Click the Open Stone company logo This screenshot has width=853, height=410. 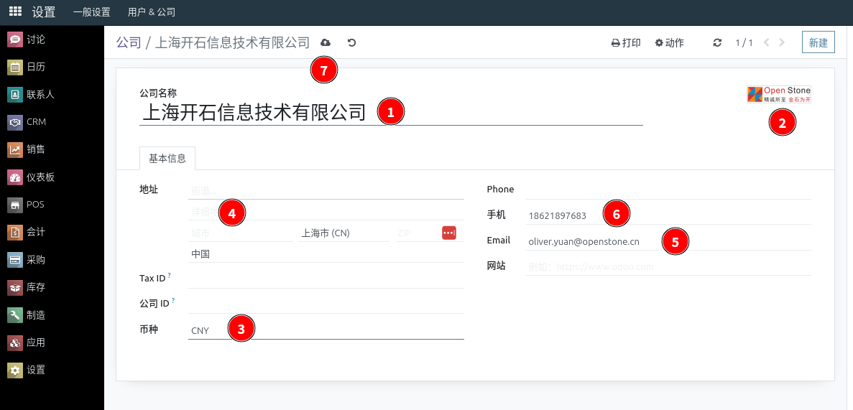click(779, 95)
